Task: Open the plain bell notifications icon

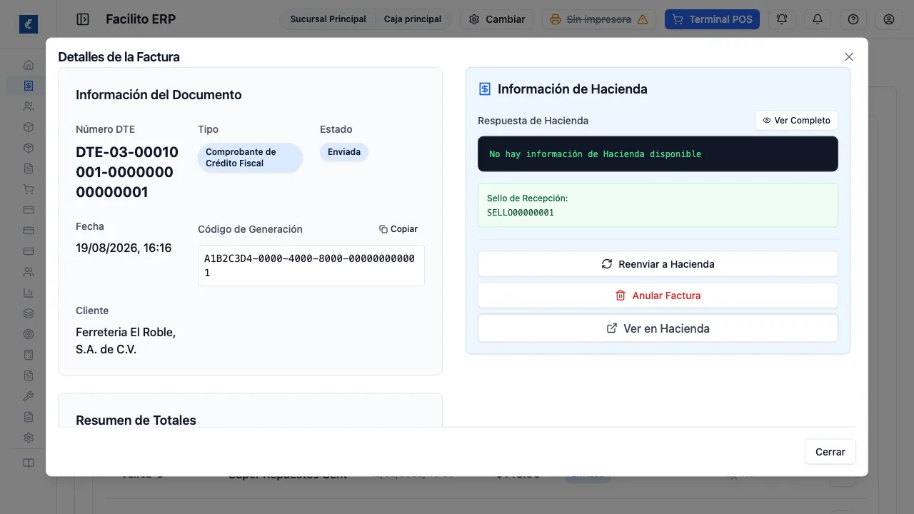Action: 818,19
